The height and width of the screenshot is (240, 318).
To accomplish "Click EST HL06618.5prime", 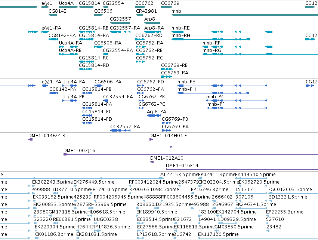I will [x=106, y=212].
